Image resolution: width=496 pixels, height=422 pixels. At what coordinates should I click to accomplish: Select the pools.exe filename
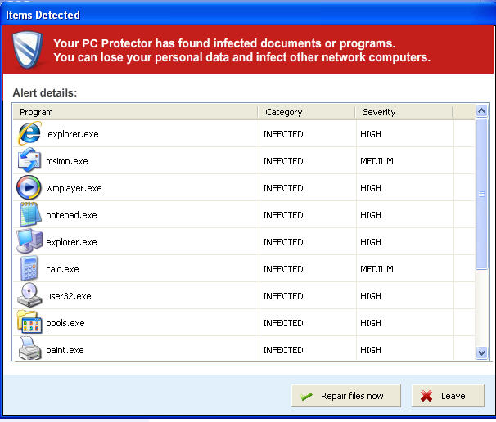click(x=65, y=323)
